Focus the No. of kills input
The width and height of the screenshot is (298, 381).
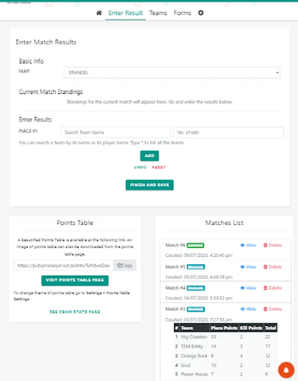point(228,133)
